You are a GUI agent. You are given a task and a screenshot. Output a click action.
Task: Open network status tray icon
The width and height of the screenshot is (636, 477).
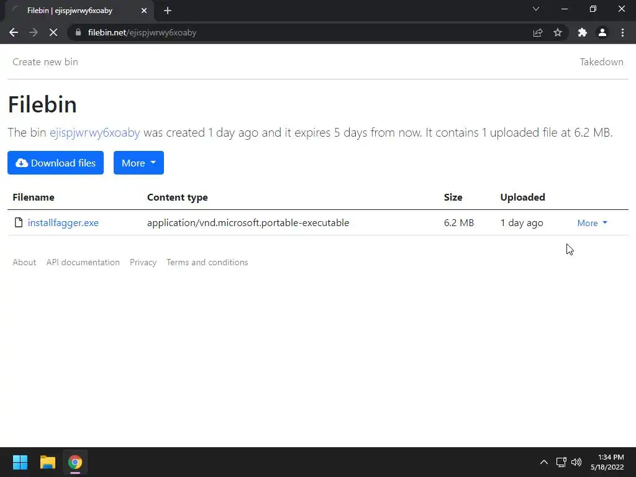[x=561, y=462]
